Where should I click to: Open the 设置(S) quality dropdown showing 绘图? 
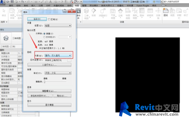coord(58,26)
